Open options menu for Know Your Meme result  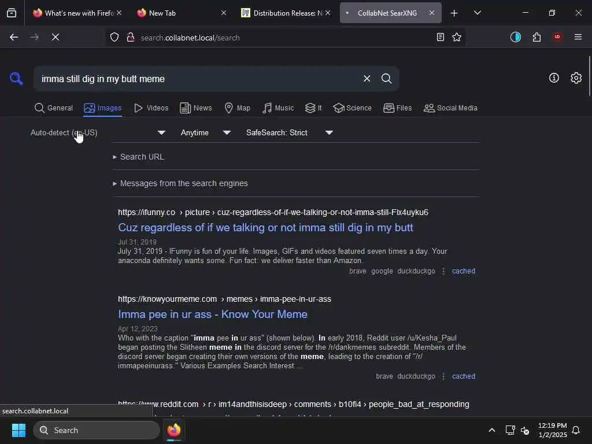pyautogui.click(x=443, y=376)
